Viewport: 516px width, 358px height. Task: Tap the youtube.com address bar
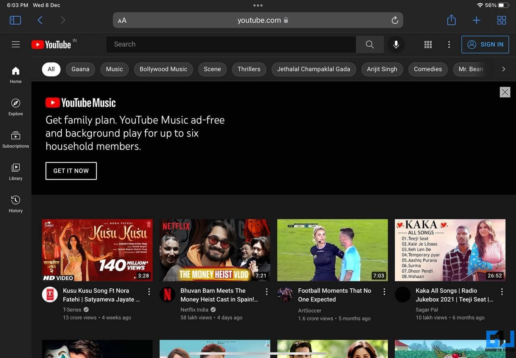pos(258,20)
